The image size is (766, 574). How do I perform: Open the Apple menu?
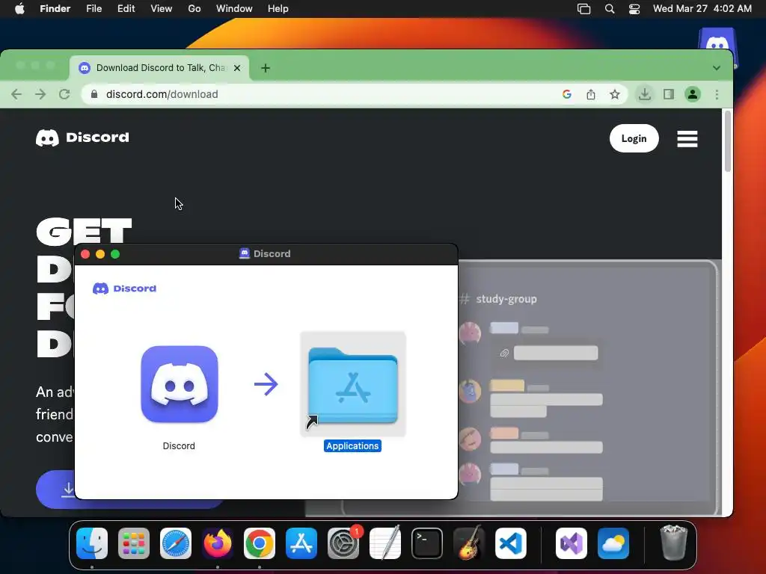tap(19, 9)
